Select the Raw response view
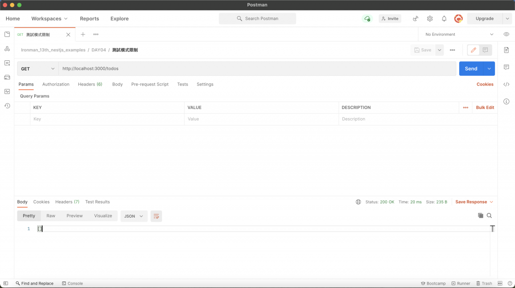The image size is (515, 288). click(x=51, y=216)
